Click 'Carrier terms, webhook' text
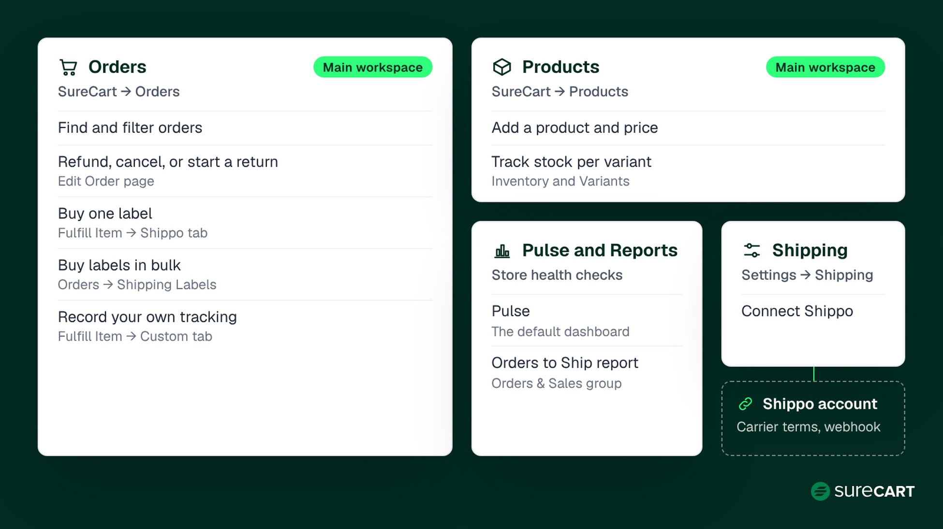943x529 pixels. coord(809,427)
